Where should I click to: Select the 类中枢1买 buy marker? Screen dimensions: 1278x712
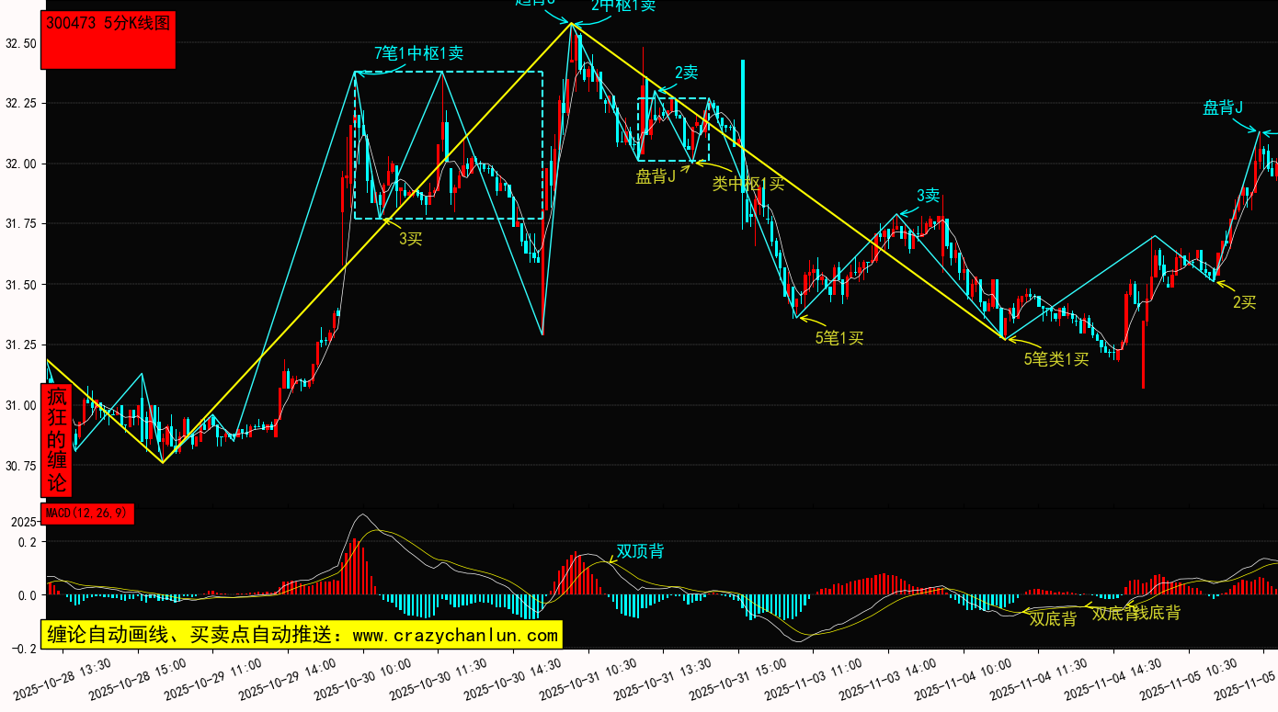tap(748, 183)
